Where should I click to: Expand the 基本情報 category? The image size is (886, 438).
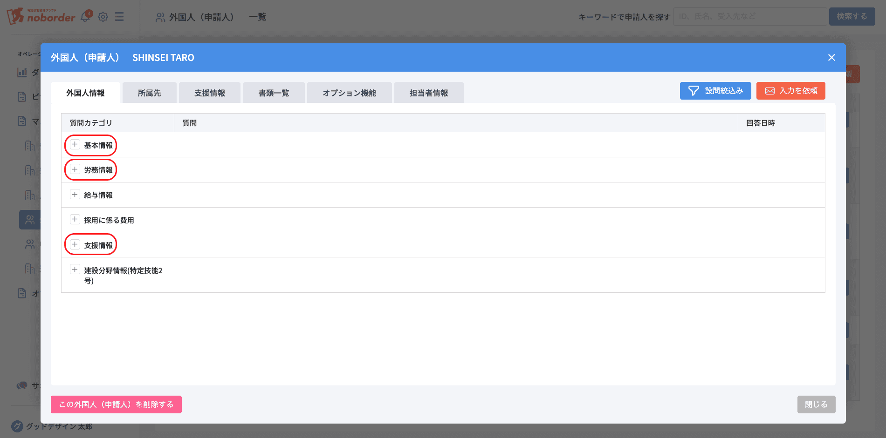75,145
